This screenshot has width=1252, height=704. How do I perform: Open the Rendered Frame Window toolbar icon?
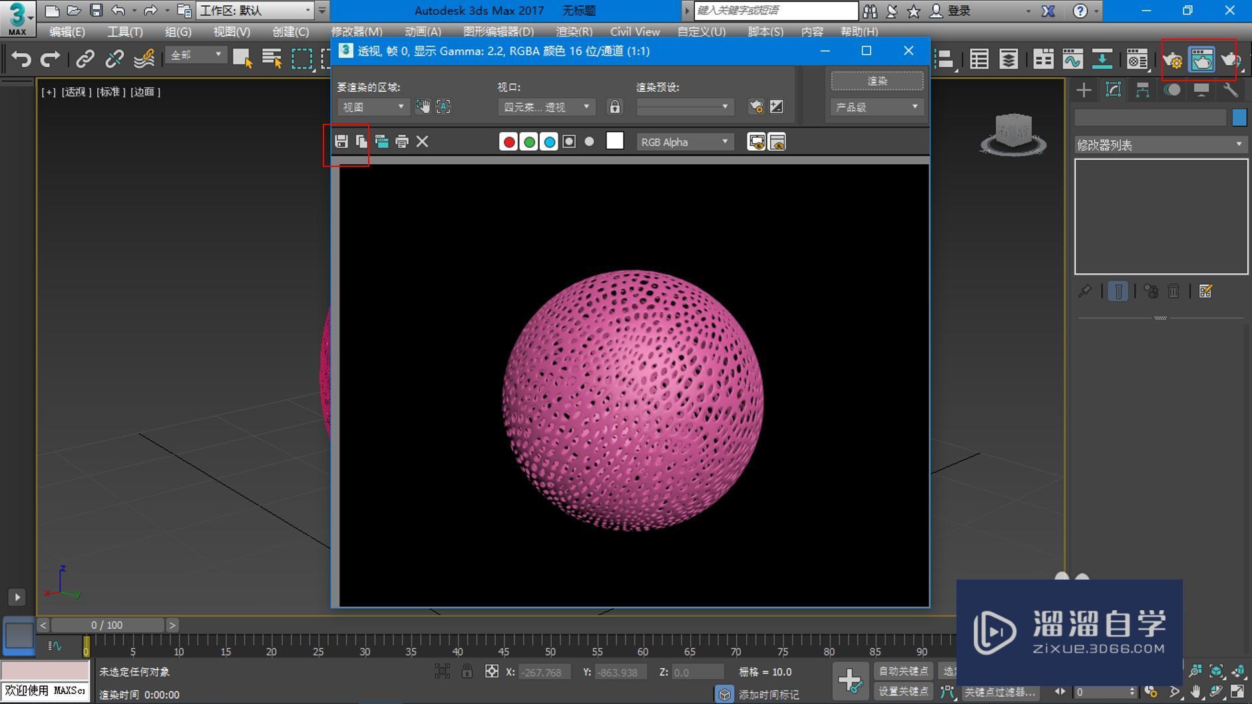coord(1202,60)
